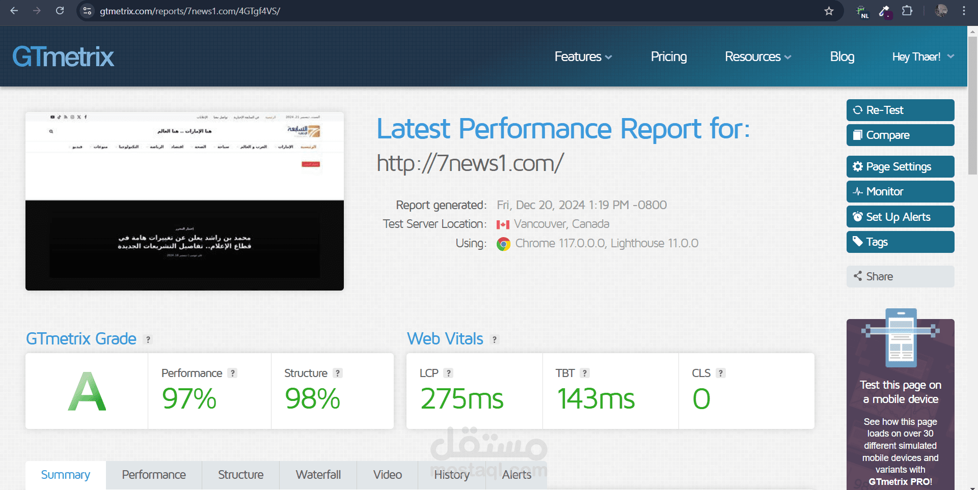Open the History tab
978x490 pixels.
point(452,475)
